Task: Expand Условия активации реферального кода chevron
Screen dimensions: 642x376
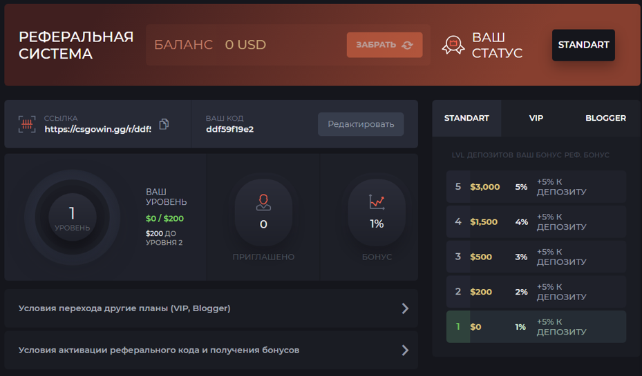Action: click(x=405, y=350)
